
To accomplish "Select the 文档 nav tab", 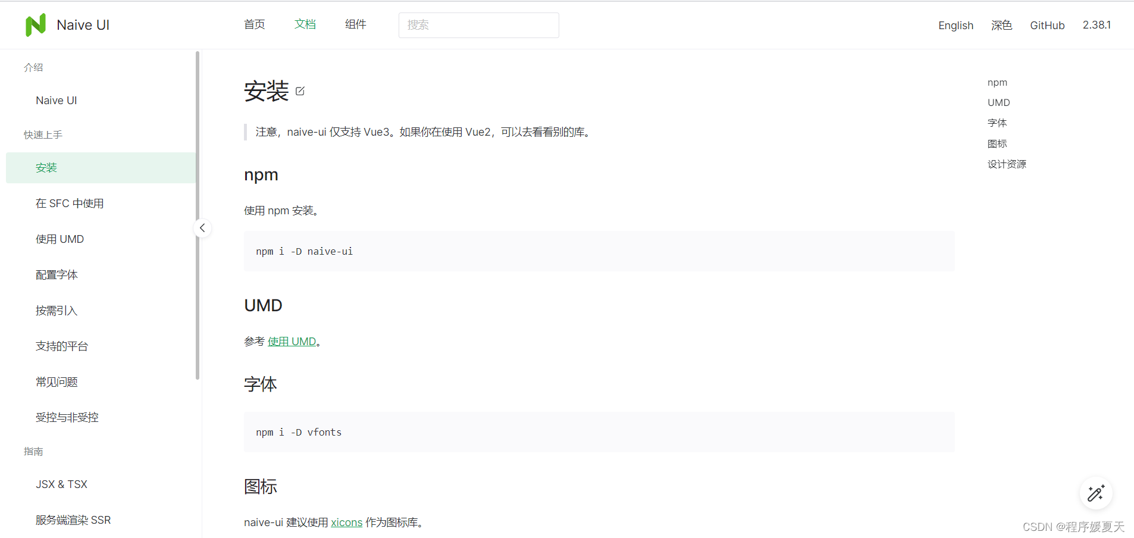I will (x=305, y=24).
